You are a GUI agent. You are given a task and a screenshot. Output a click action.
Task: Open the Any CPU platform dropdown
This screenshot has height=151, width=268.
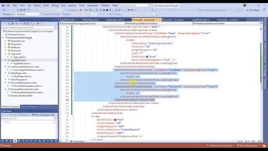[56, 10]
